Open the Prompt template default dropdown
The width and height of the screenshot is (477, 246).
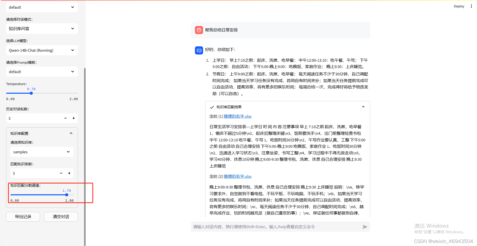[x=42, y=72]
